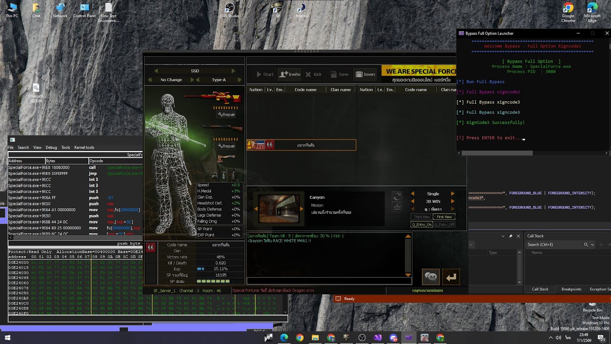
Task: Open the File menu in debugger window
Action: pos(11,148)
